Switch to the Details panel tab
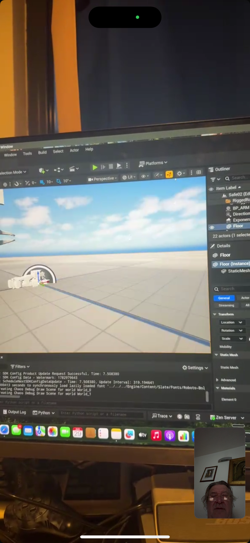250x543 pixels. [x=221, y=246]
